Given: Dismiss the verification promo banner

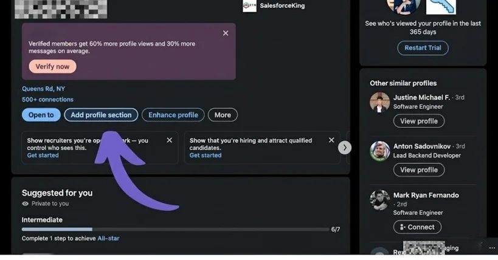Looking at the screenshot, I should coord(226,33).
